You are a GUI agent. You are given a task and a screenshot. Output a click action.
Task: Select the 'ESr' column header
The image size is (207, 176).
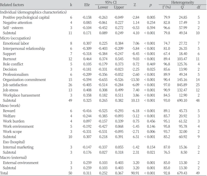(87, 5)
